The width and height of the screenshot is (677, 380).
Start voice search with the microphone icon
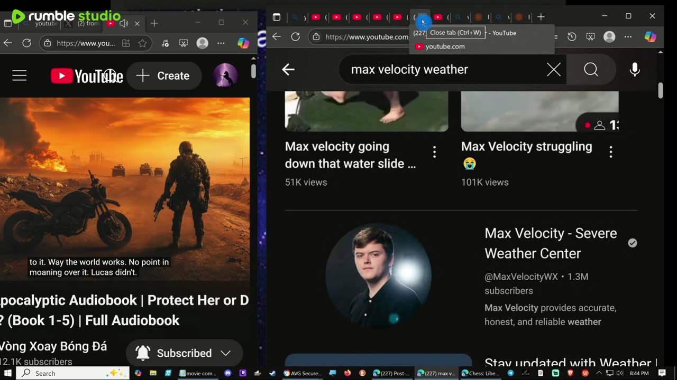pyautogui.click(x=635, y=70)
